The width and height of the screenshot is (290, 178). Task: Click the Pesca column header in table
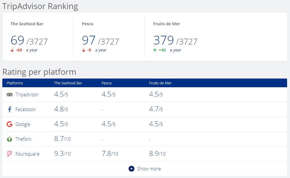107,83
